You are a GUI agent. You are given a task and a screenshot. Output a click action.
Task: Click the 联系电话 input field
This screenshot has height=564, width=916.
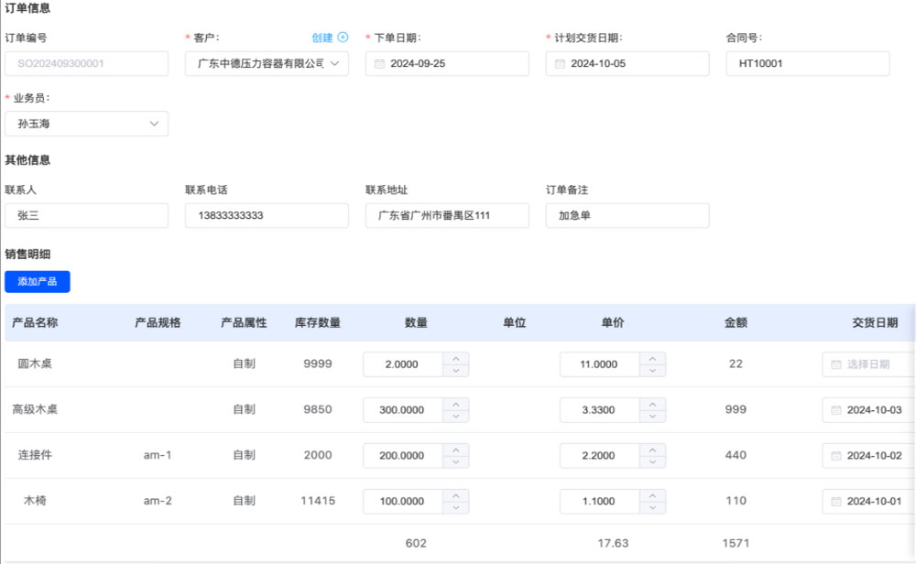point(267,216)
